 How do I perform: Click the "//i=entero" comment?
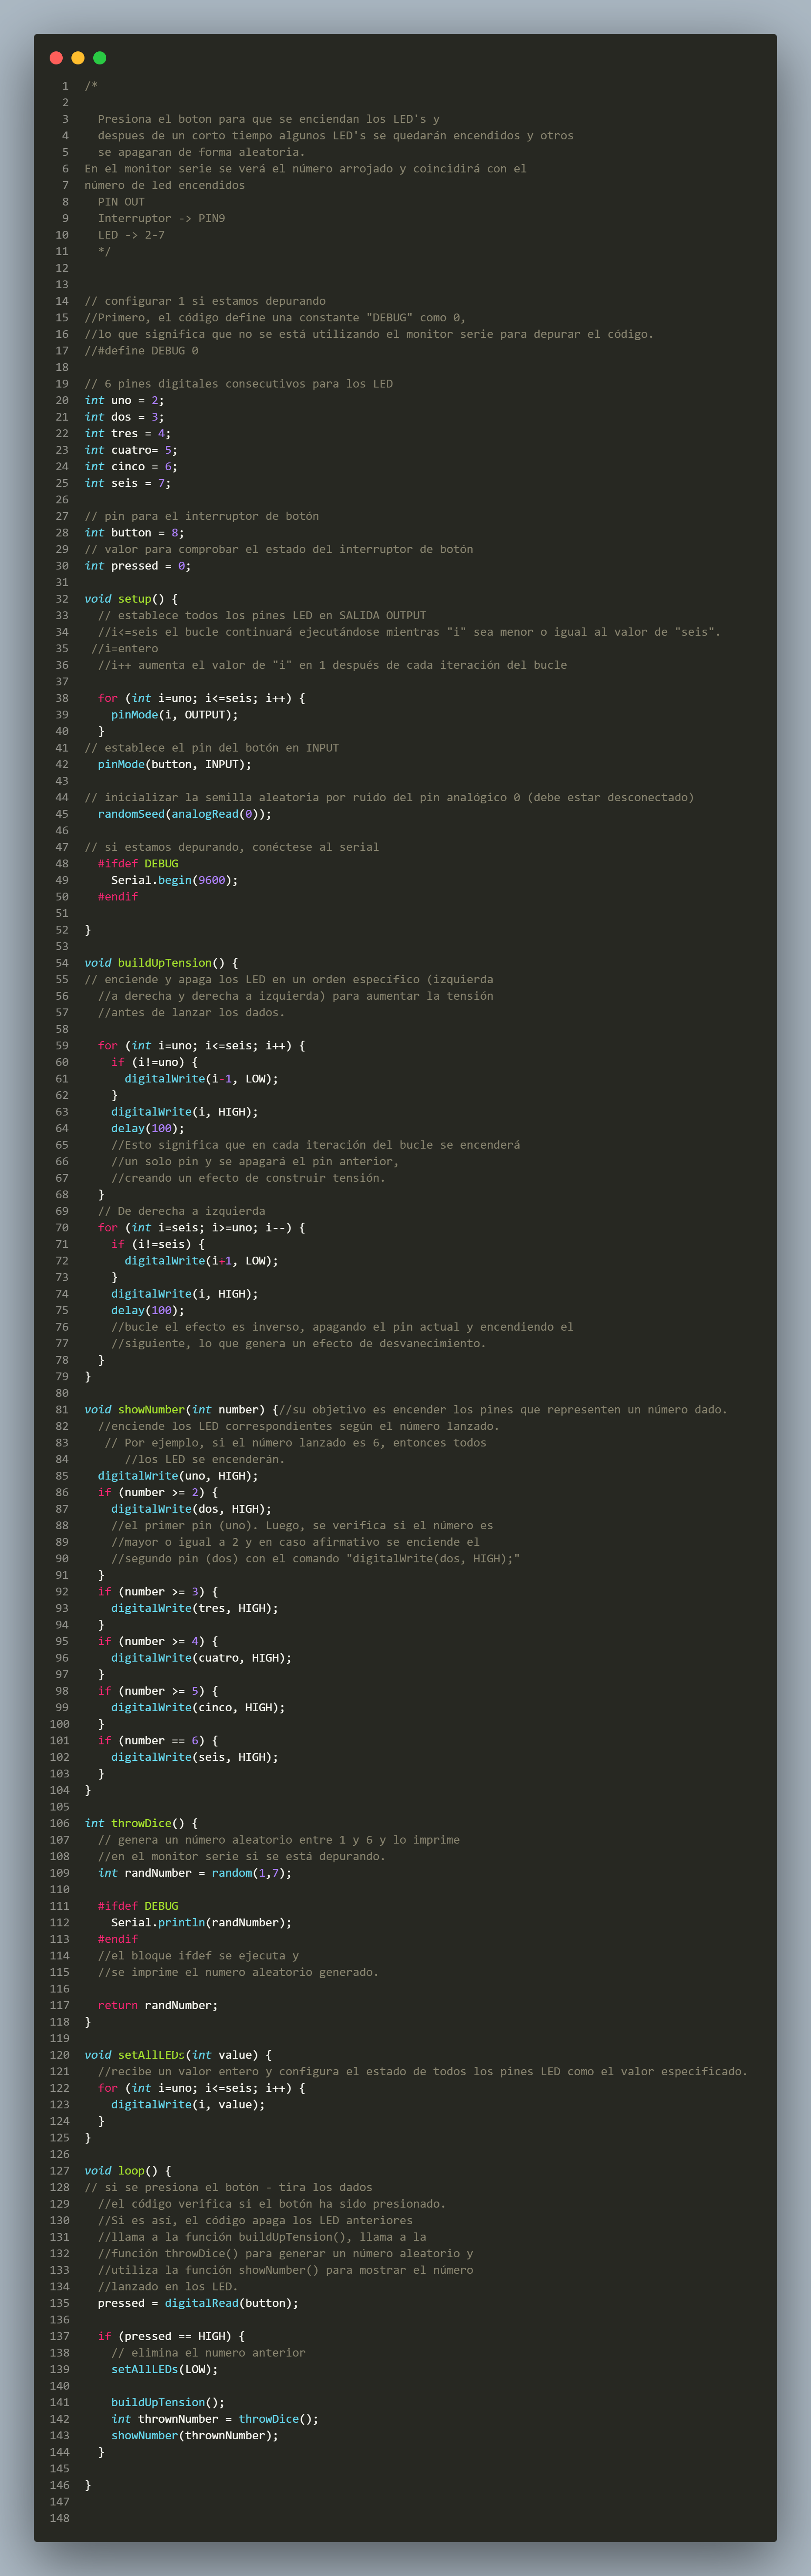coord(125,648)
